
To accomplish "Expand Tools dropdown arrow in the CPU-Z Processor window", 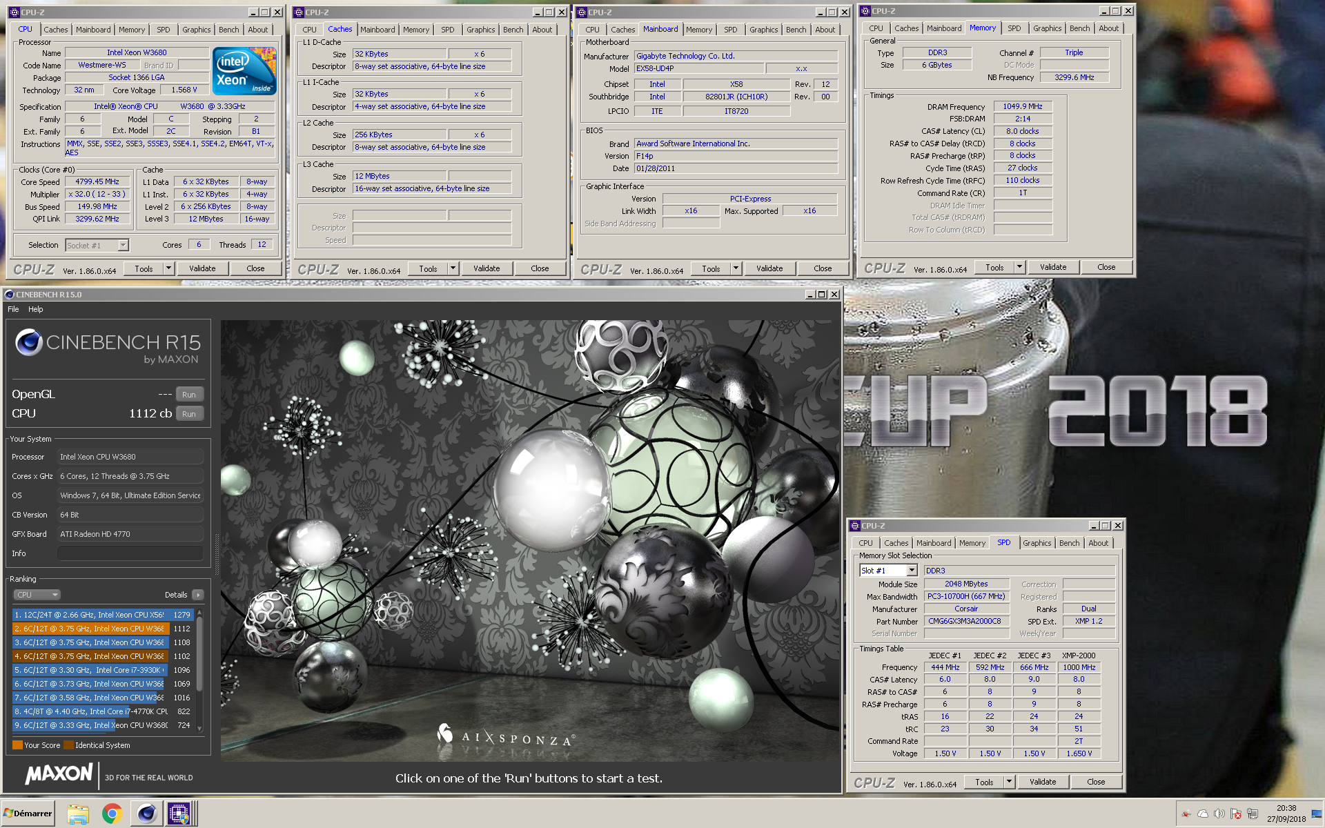I will point(168,268).
